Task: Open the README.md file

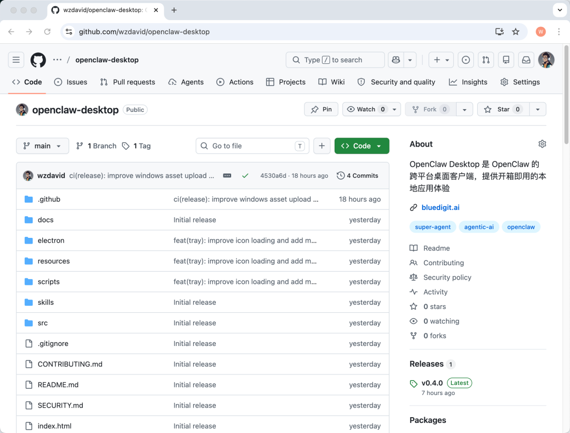Action: click(58, 384)
